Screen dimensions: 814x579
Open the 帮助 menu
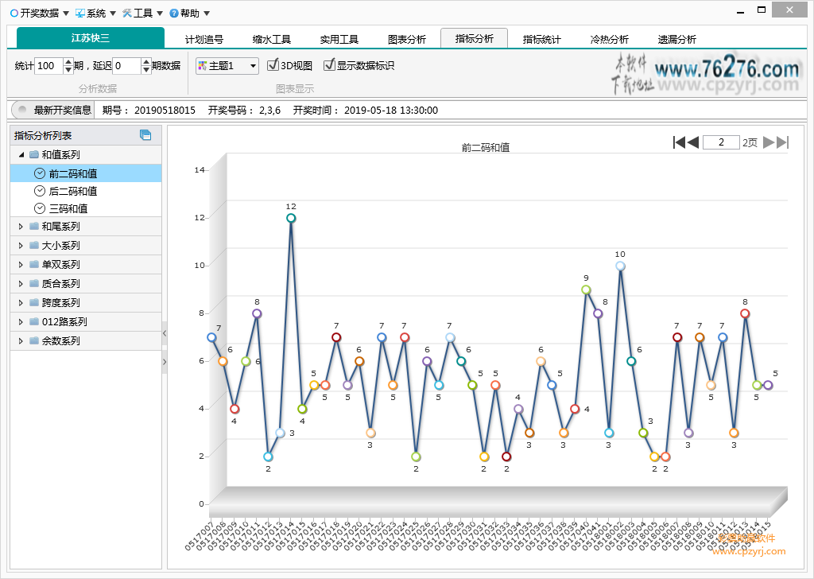point(190,13)
